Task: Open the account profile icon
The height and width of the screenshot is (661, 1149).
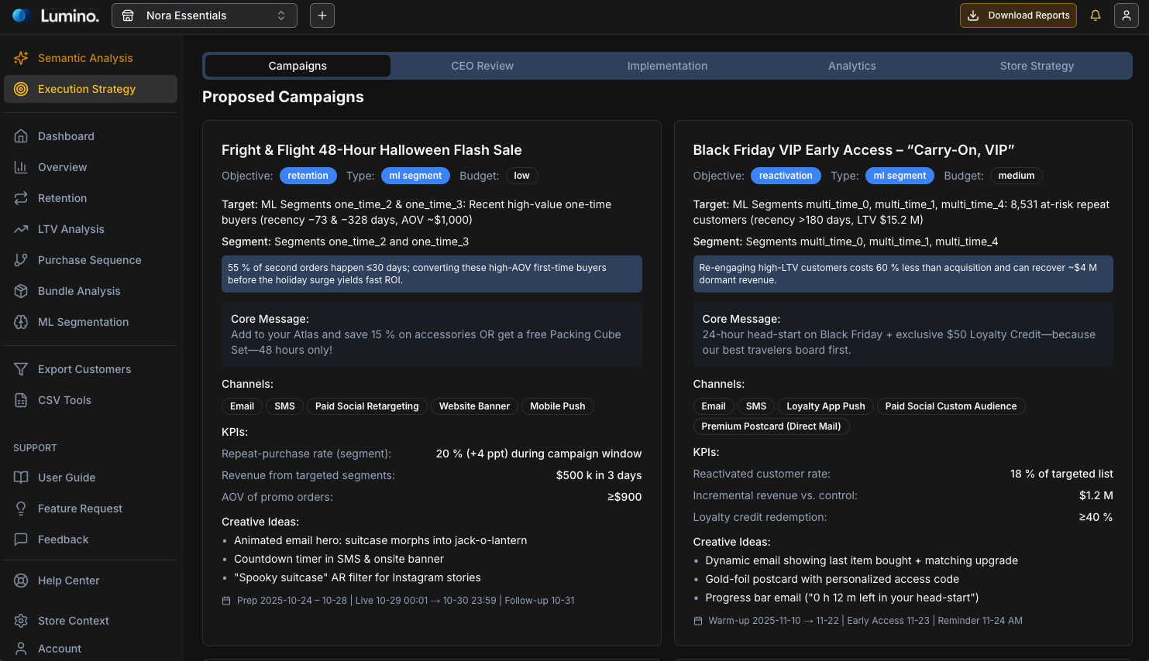Action: [1126, 15]
